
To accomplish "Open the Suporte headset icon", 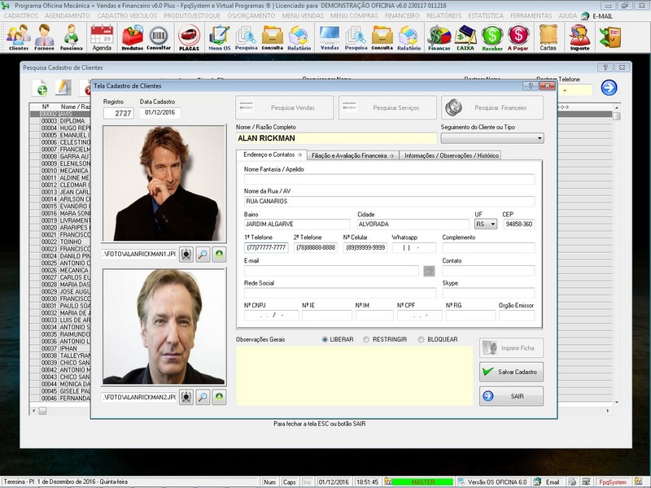I will click(579, 37).
